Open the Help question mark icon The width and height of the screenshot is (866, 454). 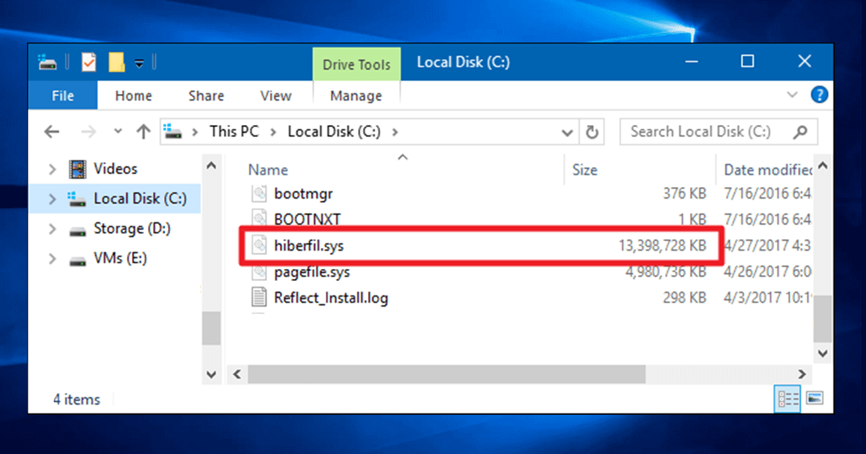819,95
